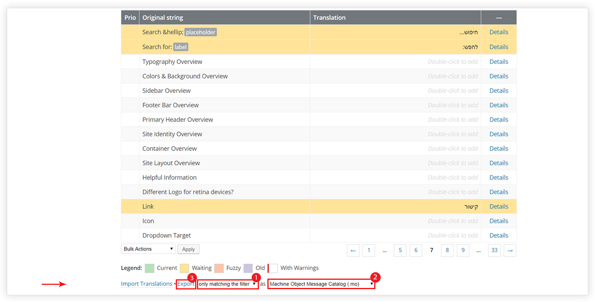Viewport: 595px width, 302px height.
Task: Open Details for Typography Overview
Action: coord(499,62)
